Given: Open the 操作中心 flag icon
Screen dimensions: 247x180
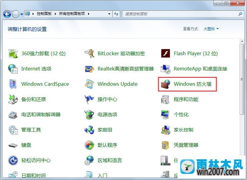Looking at the screenshot, I should coord(89,99).
